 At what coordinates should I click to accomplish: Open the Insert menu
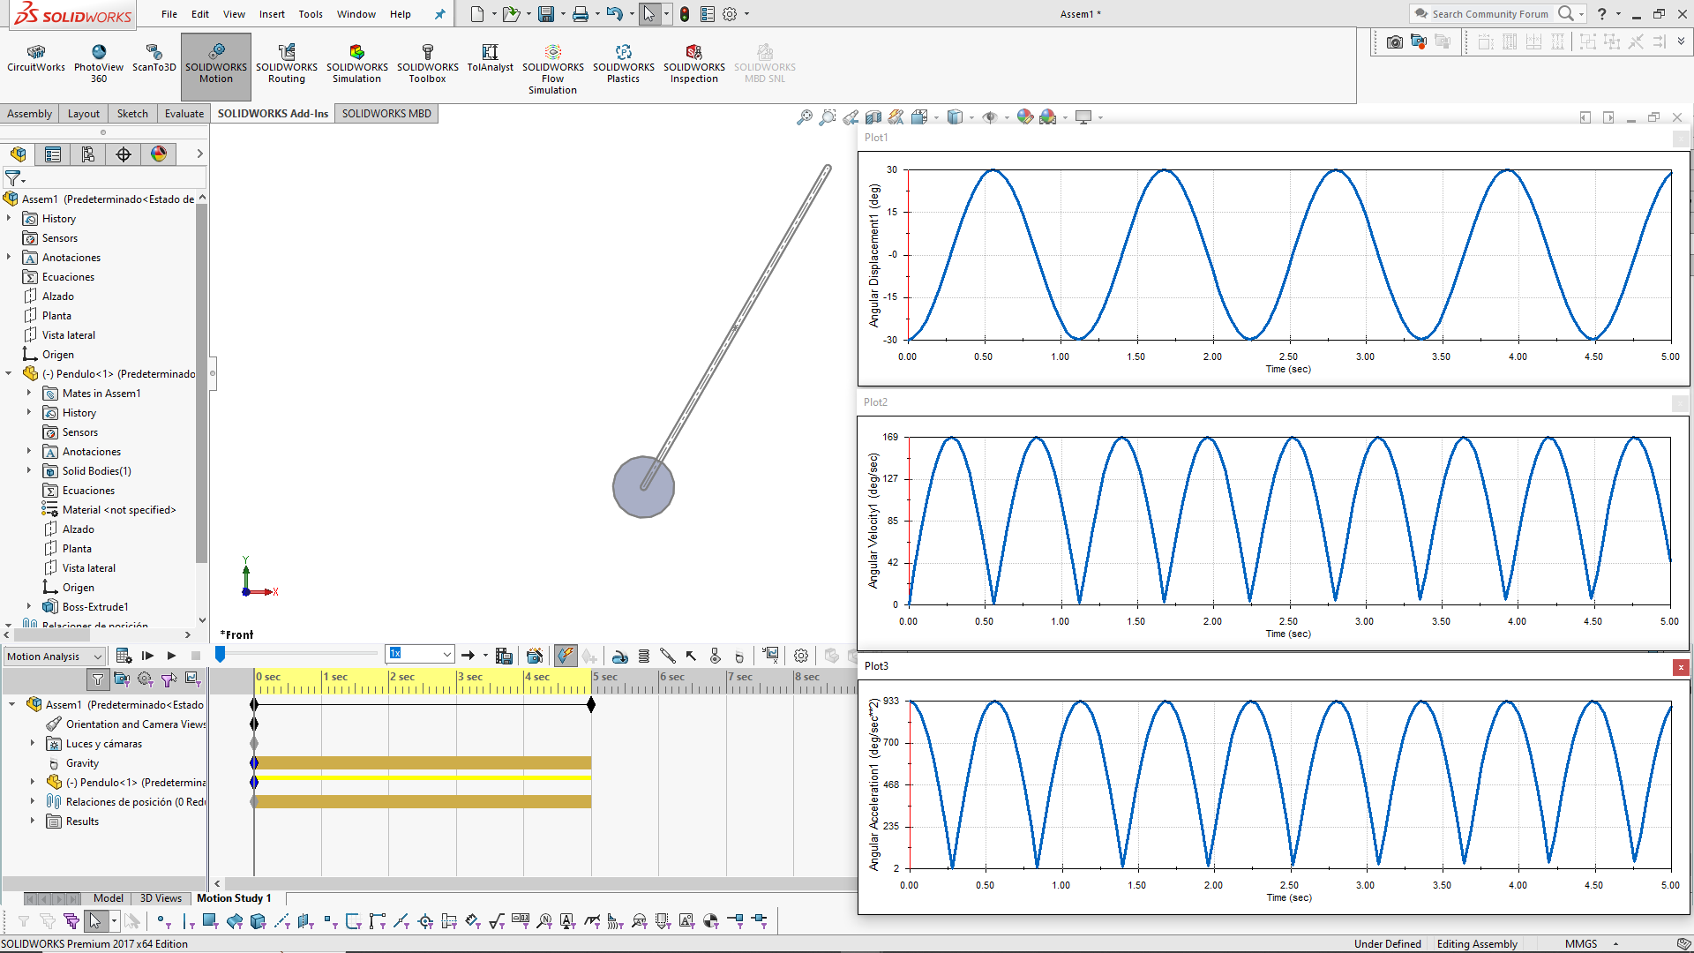point(272,14)
